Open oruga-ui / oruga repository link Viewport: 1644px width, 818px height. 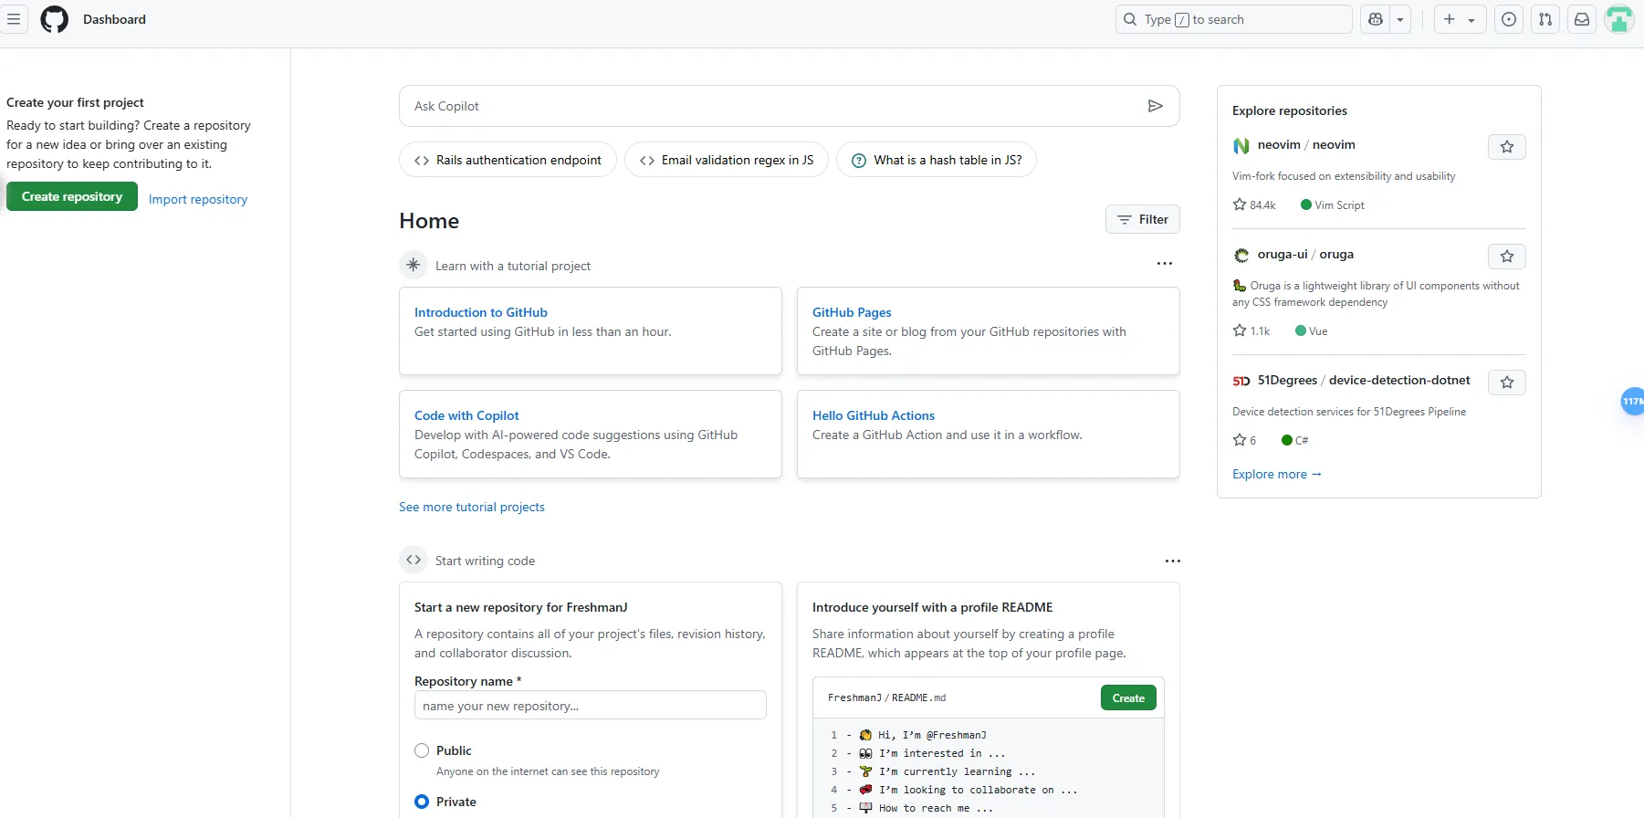tap(1305, 254)
